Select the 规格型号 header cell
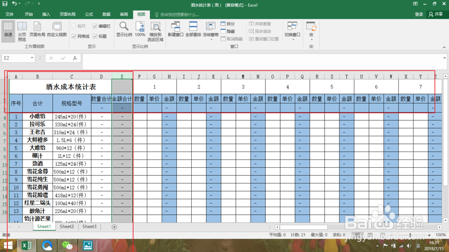This screenshot has height=252, width=449. 72,103
